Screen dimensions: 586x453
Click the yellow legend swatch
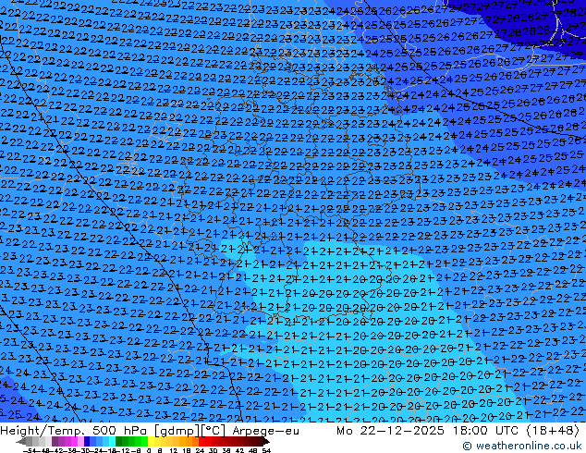click(x=151, y=441)
